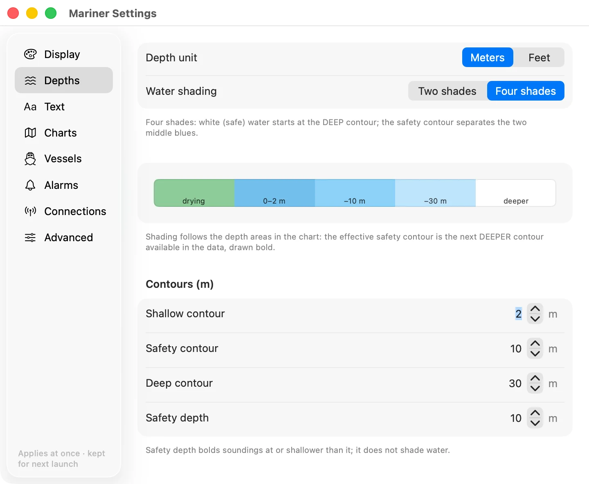Screen dimensions: 589x484
Task: Close the Mariner Settings window
Action: (x=13, y=13)
